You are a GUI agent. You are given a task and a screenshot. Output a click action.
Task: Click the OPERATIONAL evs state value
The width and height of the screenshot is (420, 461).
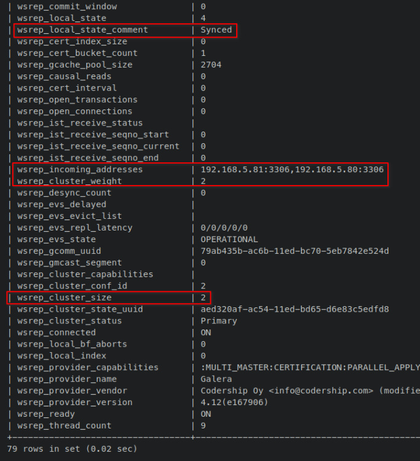tap(229, 239)
